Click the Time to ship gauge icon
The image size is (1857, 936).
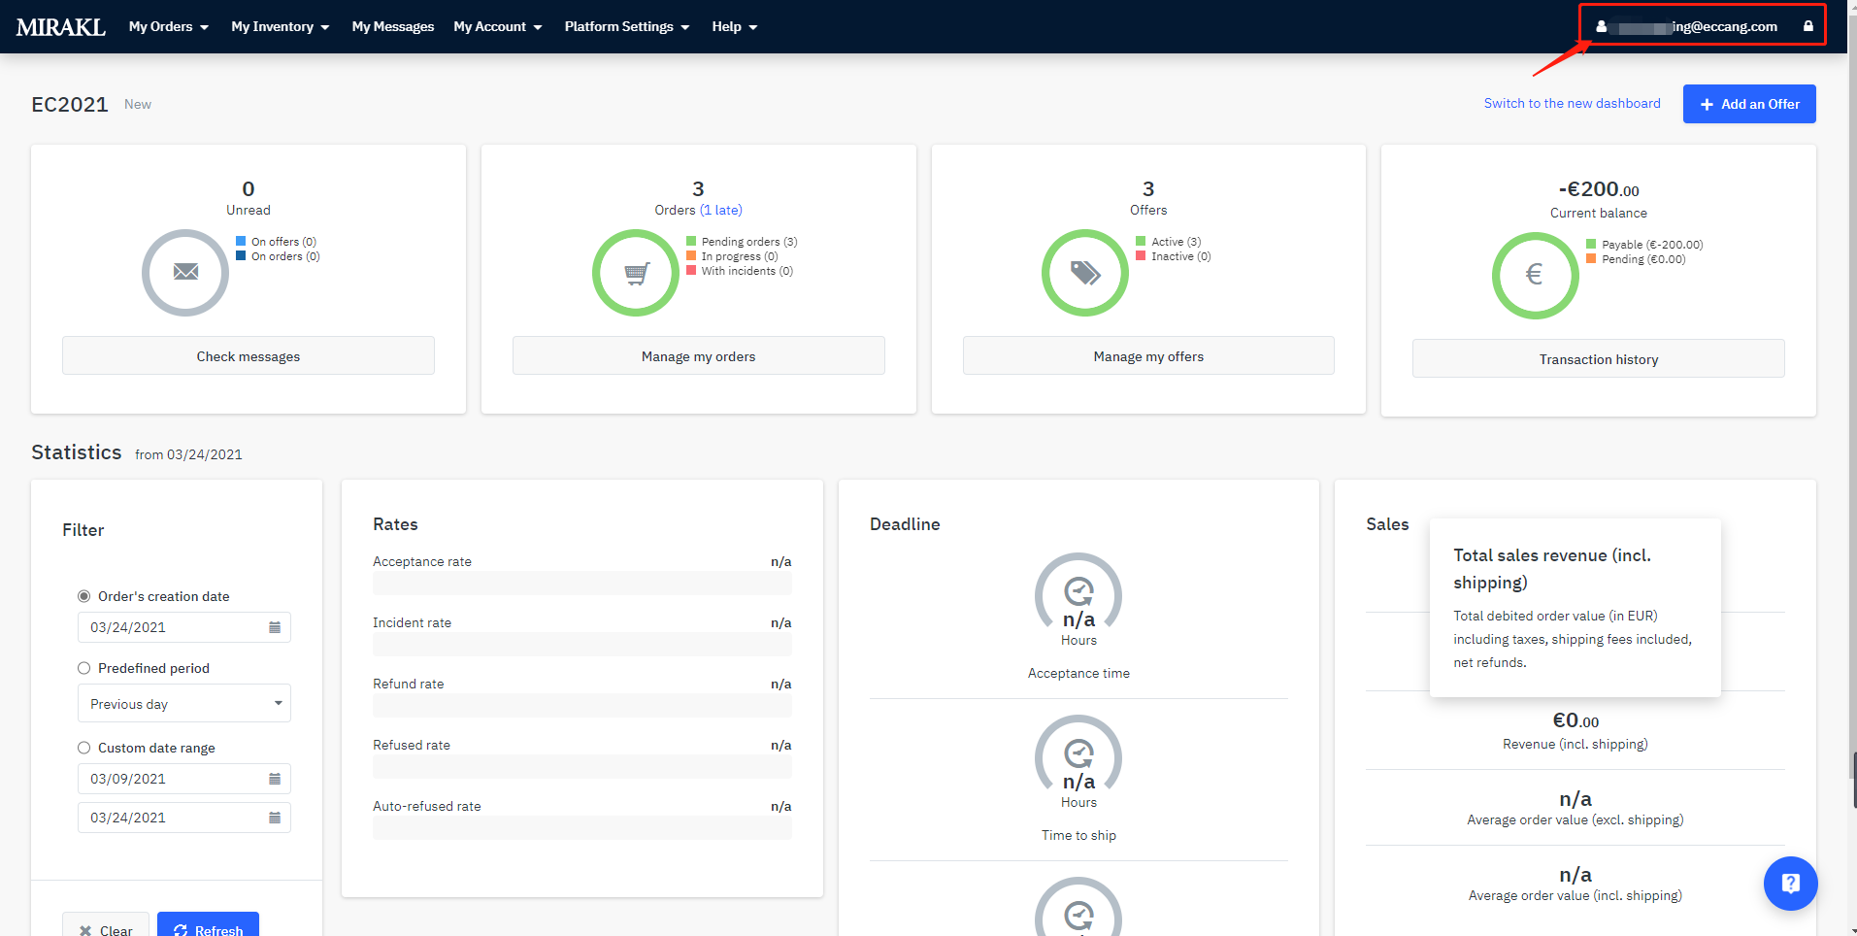pyautogui.click(x=1078, y=753)
